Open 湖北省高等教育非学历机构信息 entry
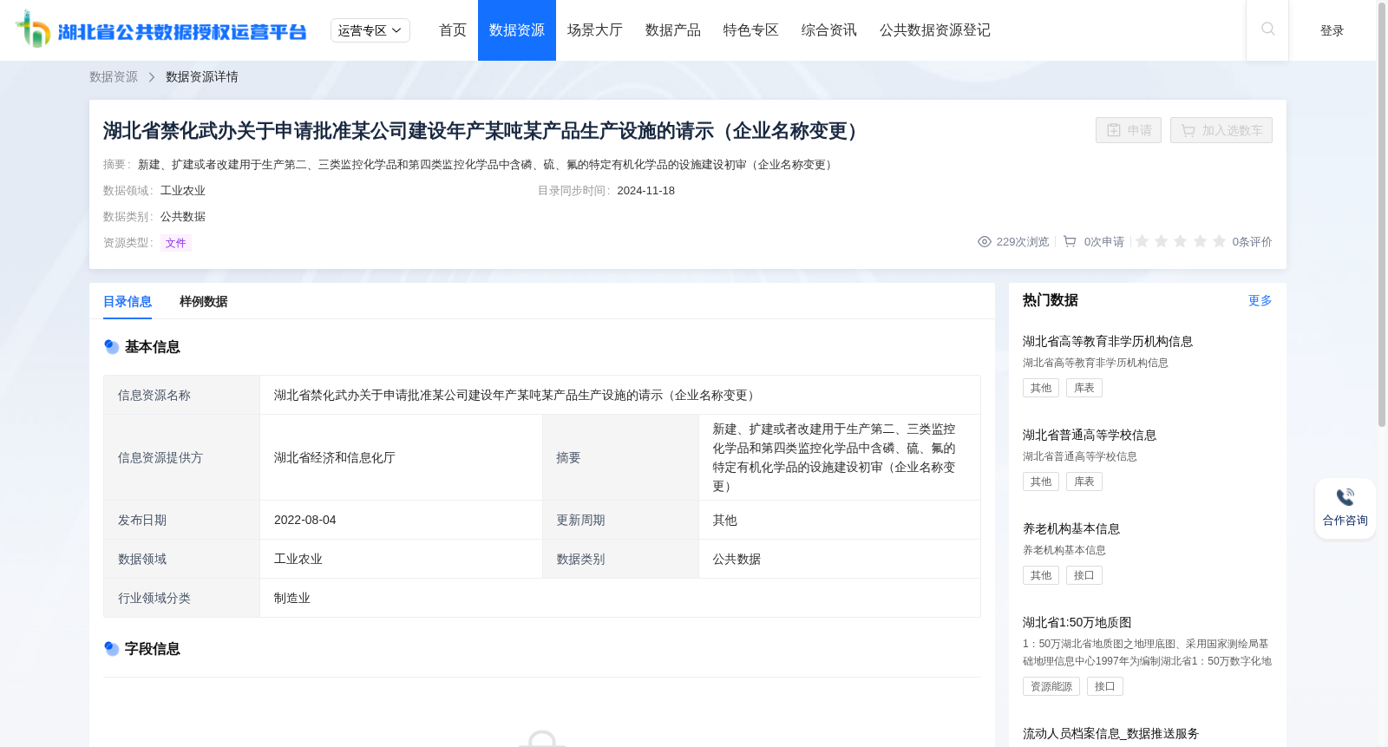Screen dimensions: 1388x747 click(1108, 342)
